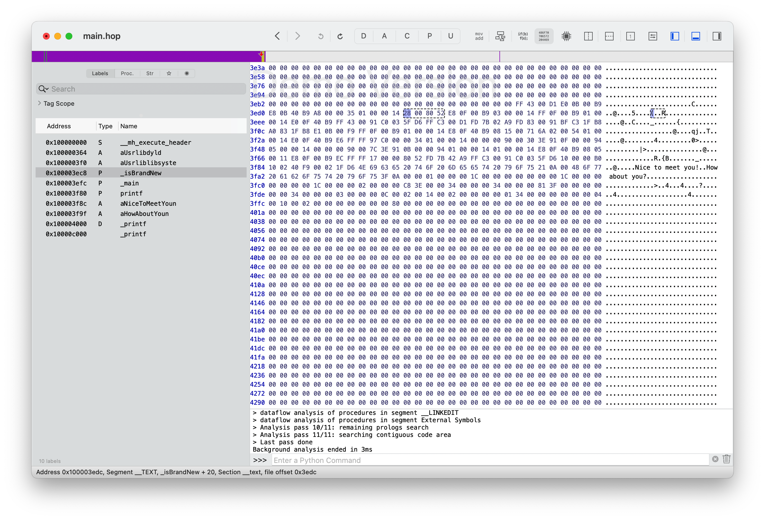This screenshot has width=765, height=520.
Task: Open control flow graph view
Action: coord(500,36)
